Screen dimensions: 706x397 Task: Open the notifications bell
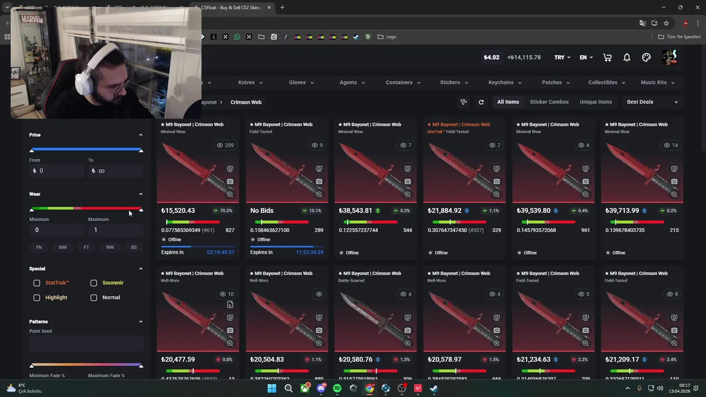coord(627,57)
